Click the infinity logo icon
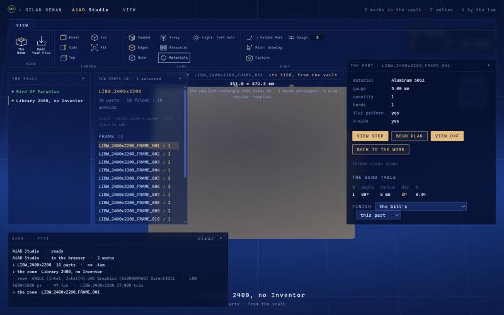This screenshot has width=504, height=315. [x=11, y=9]
